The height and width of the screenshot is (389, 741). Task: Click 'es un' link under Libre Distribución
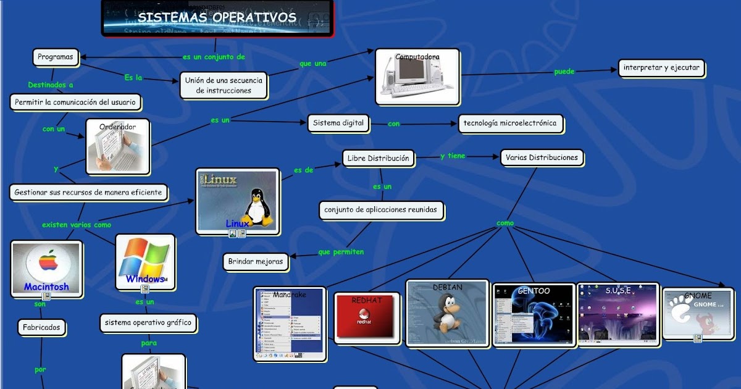(382, 186)
